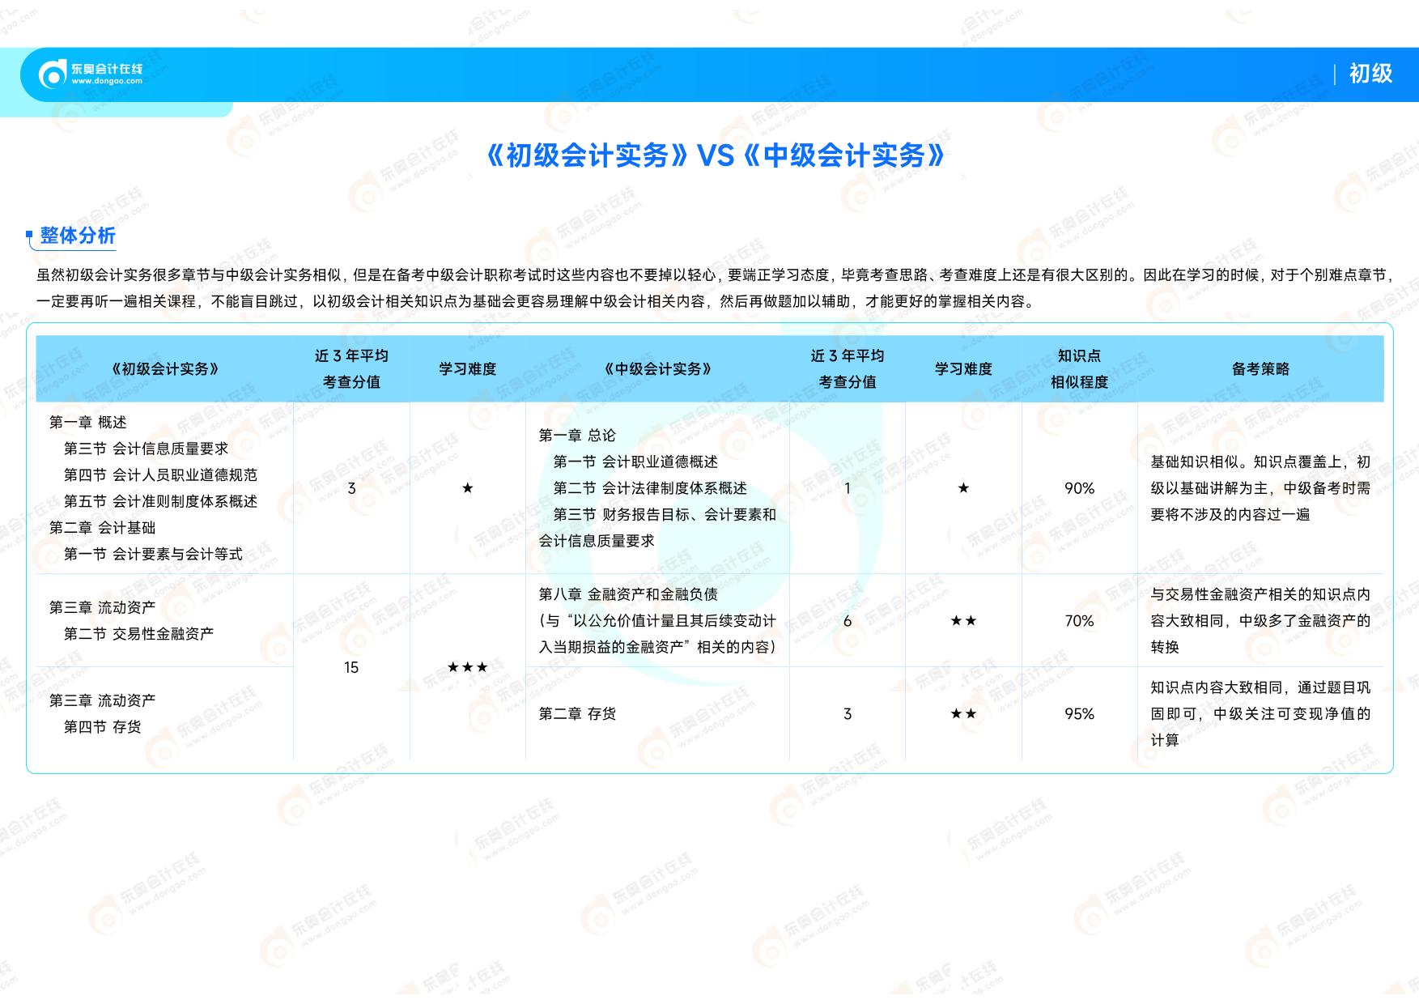
Task: Click 第八章 金融资产和金融负债 chapter text
Action: point(628,594)
